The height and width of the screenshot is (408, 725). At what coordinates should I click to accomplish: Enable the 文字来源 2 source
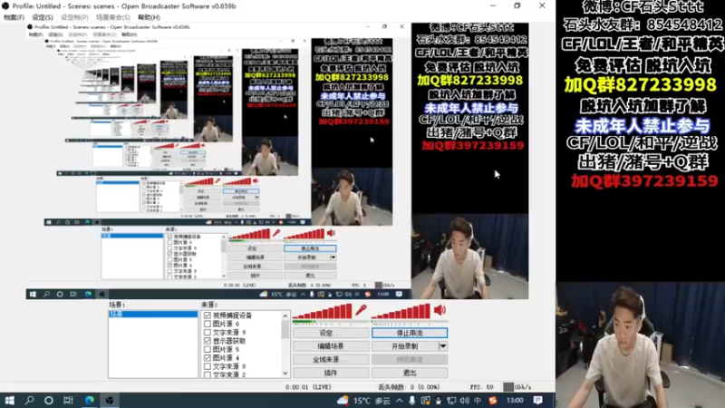[x=208, y=374]
